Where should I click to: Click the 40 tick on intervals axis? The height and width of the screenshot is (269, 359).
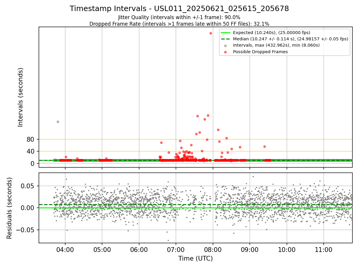click(31, 151)
